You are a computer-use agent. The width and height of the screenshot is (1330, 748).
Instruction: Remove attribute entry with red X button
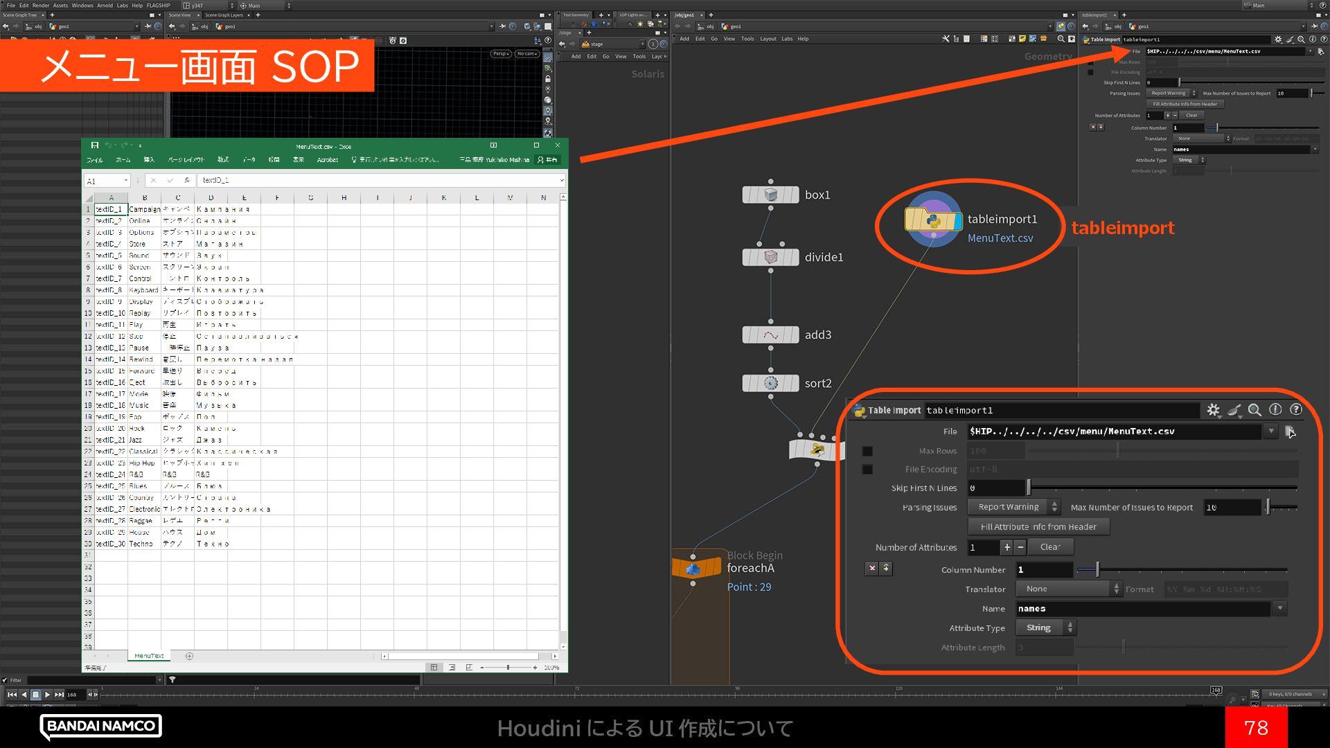tap(872, 569)
